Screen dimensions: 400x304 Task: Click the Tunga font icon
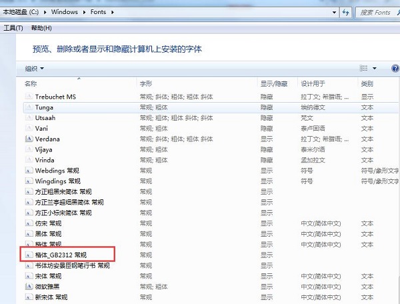click(x=29, y=107)
